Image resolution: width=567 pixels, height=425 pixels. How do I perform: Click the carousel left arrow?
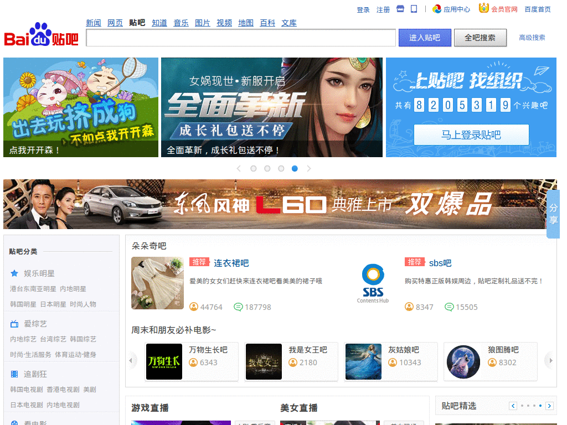pos(238,168)
